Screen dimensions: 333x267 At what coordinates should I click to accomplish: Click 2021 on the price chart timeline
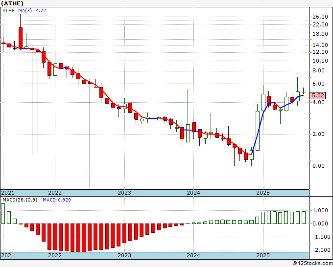(8, 193)
